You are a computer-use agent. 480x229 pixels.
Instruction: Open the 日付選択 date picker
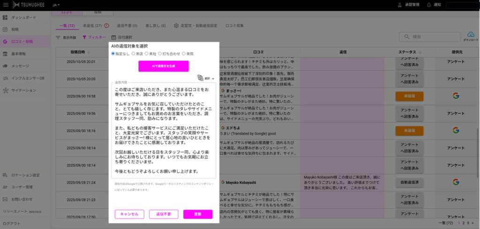(122, 37)
